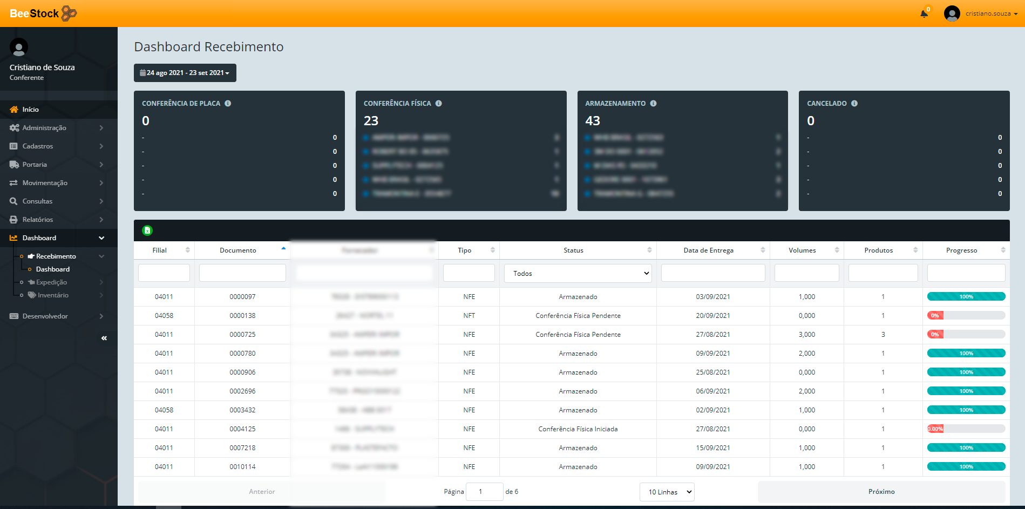Click NFT type cell for document 0000138
The width and height of the screenshot is (1025, 509).
click(x=469, y=316)
